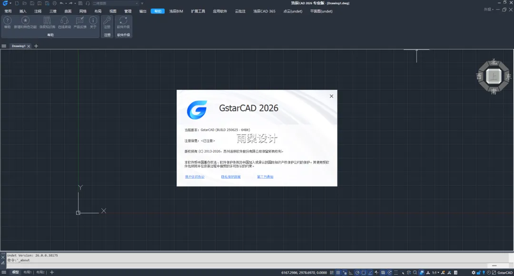
Task: Switch to 浩辰BIM ribbon tab
Action: click(176, 11)
